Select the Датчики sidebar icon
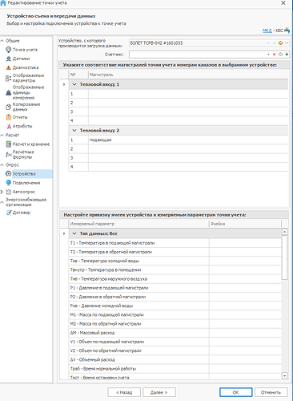293x401 pixels. [9, 59]
